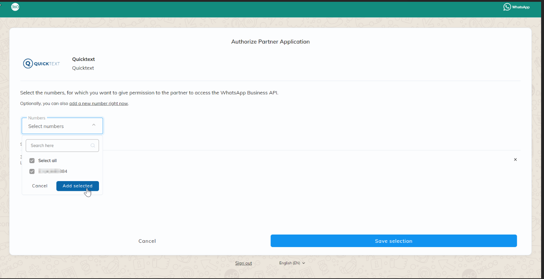544x279 pixels.
Task: Click the 360dialog logo in the header
Action: point(15,7)
